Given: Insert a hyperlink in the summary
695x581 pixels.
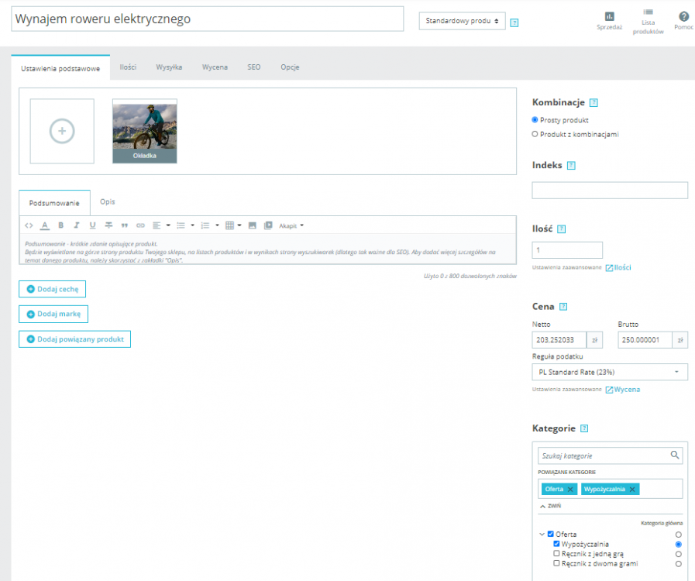Looking at the screenshot, I should pyautogui.click(x=140, y=225).
